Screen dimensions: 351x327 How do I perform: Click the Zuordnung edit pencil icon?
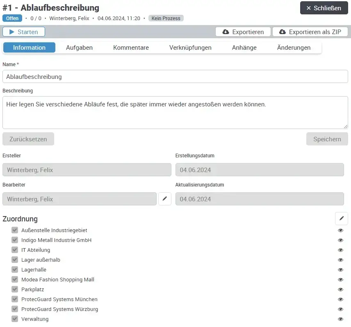341,219
